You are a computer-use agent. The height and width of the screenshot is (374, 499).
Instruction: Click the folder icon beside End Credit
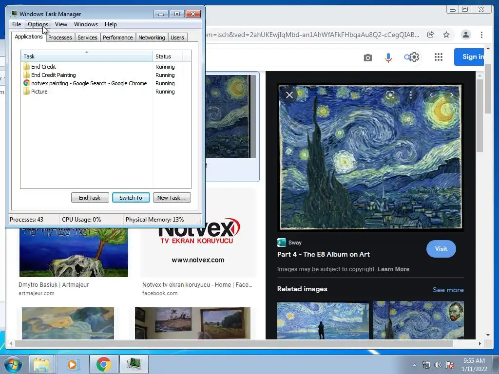click(26, 66)
